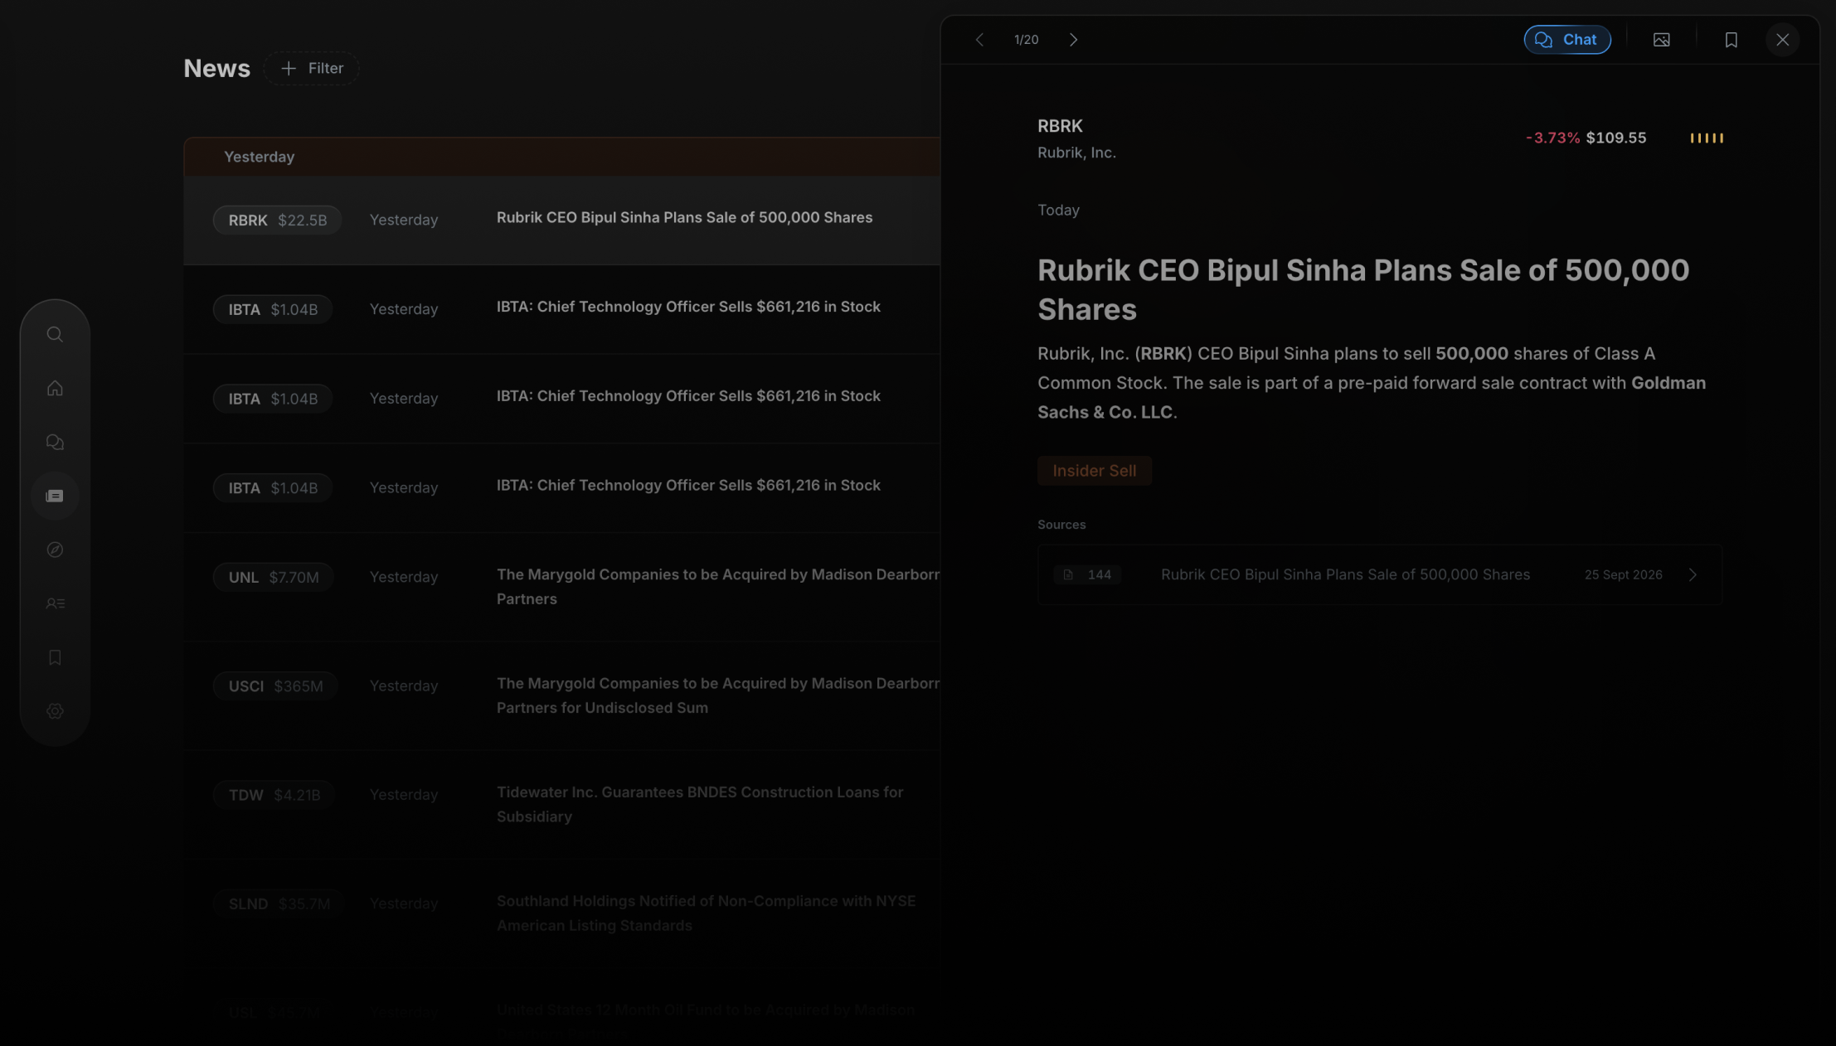Click the 1/20 article counter
Viewport: 1836px width, 1046px height.
pos(1026,40)
